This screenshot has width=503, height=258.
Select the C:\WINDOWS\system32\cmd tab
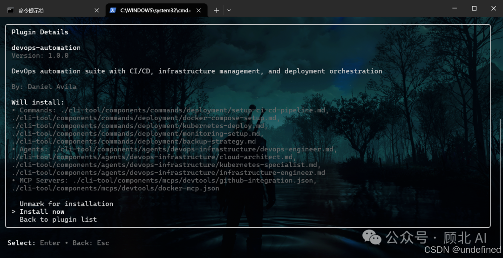pos(156,10)
